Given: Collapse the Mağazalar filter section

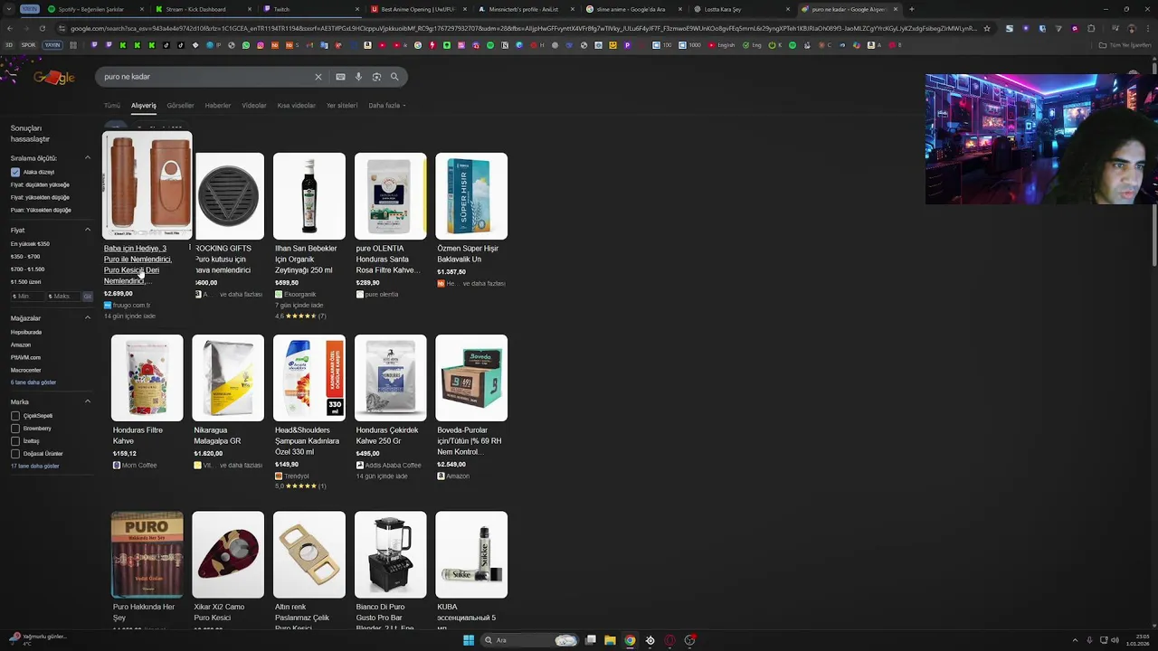Looking at the screenshot, I should pos(88,317).
